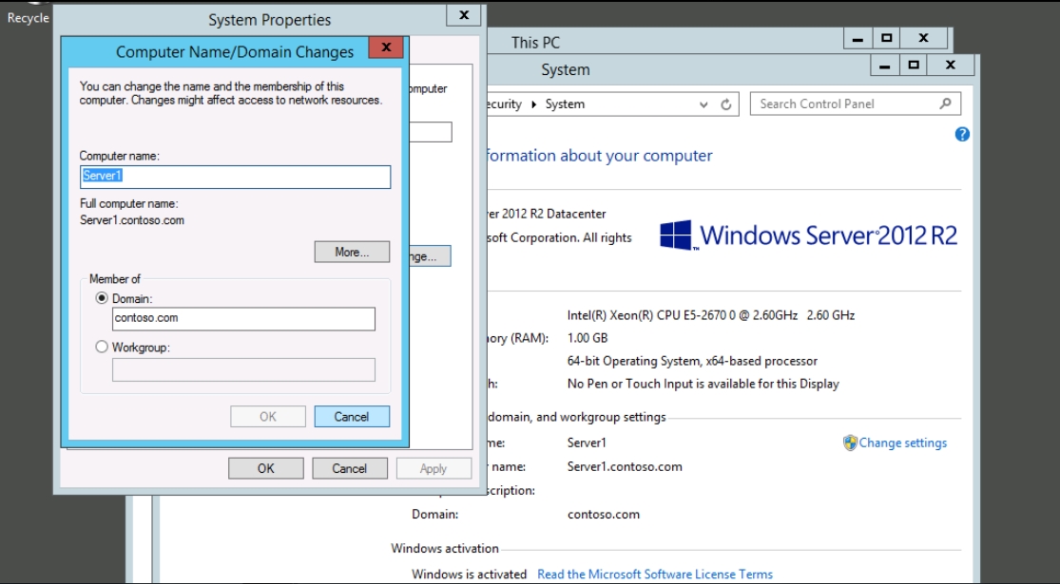The height and width of the screenshot is (584, 1060).
Task: Focus the Search Control Panel box
Action: pos(856,104)
